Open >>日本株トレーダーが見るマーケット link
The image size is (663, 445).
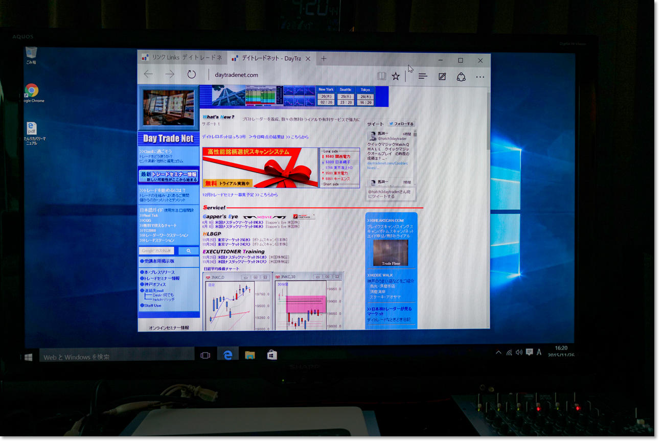pos(389,311)
